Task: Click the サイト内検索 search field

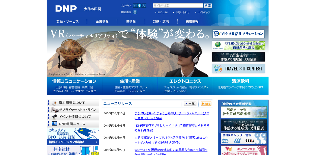Action: (x=178, y=6)
